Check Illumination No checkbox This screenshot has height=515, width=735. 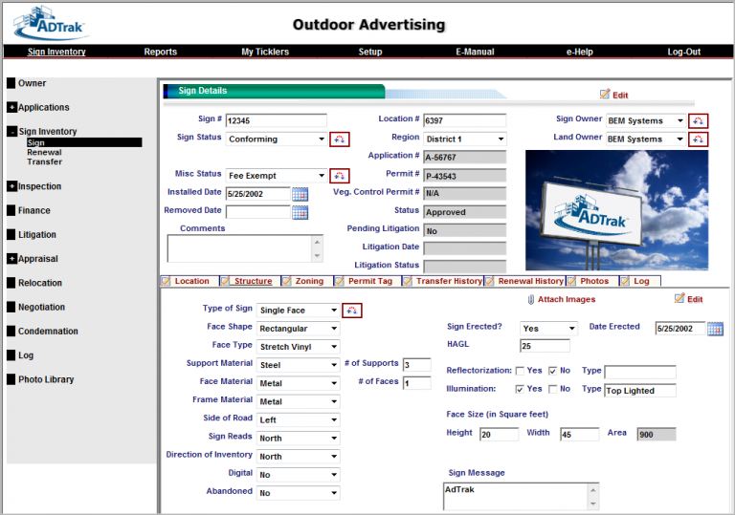[x=552, y=389]
